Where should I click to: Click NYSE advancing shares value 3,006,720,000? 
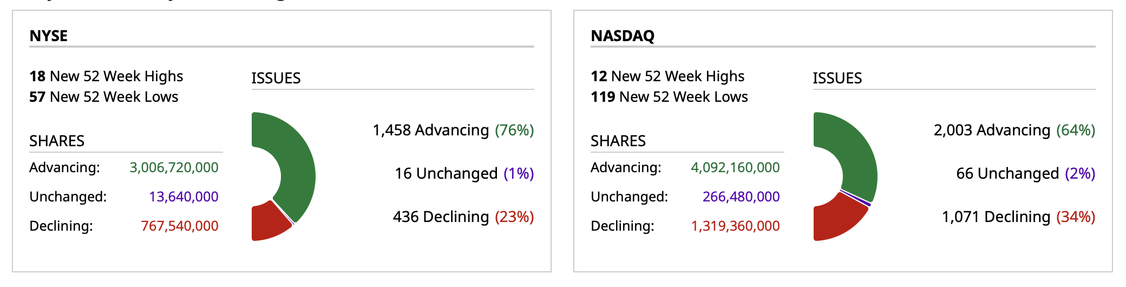click(x=174, y=167)
